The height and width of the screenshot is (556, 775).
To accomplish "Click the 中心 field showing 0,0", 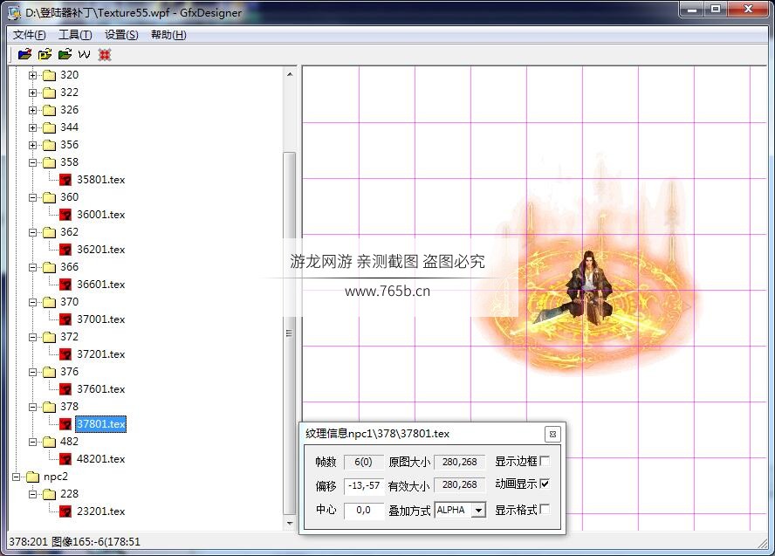I will [x=364, y=510].
